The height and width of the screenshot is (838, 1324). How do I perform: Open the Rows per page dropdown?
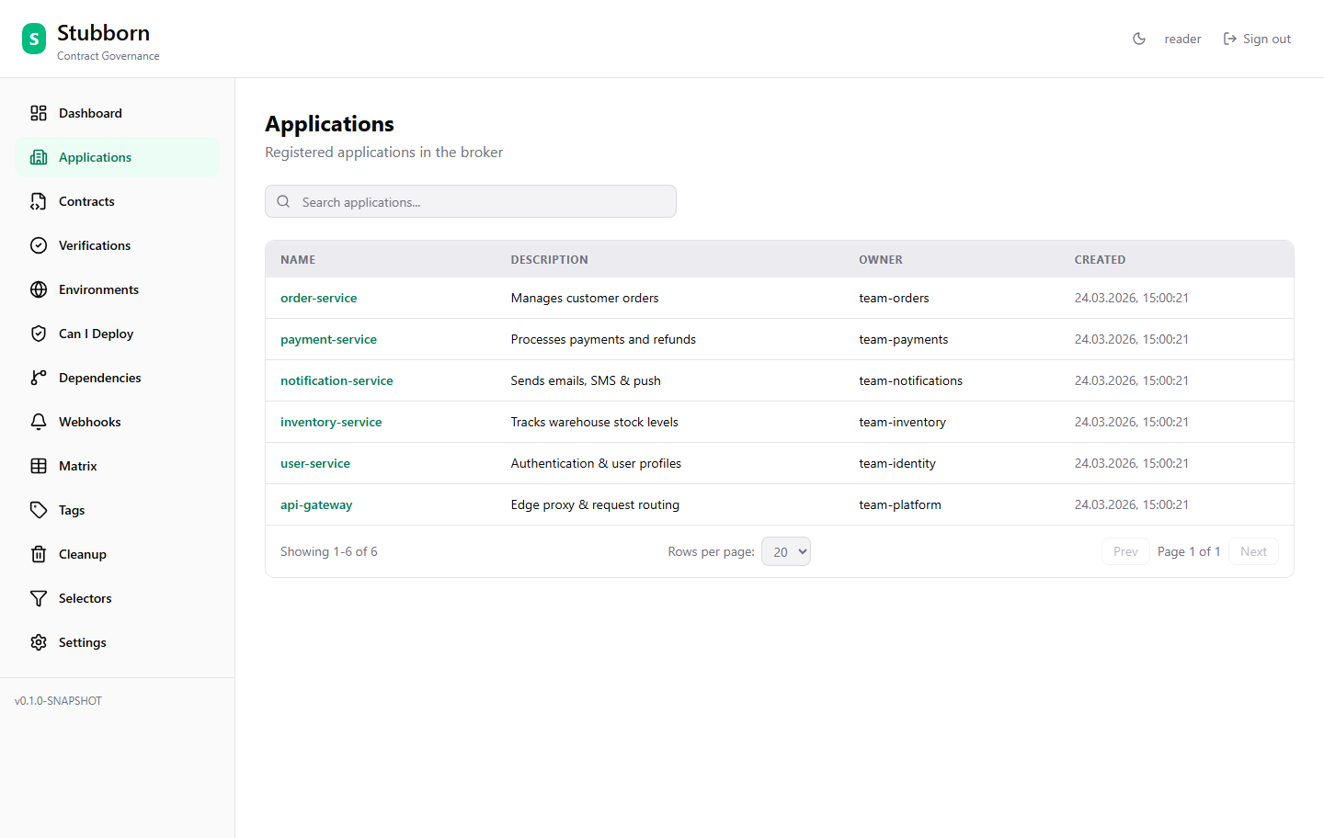click(x=786, y=550)
